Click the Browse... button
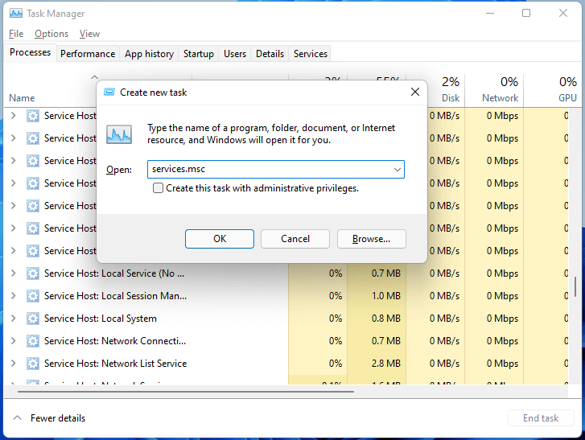 (x=372, y=239)
